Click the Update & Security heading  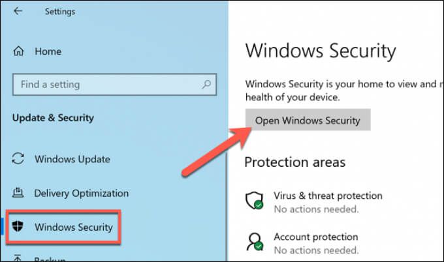click(53, 118)
